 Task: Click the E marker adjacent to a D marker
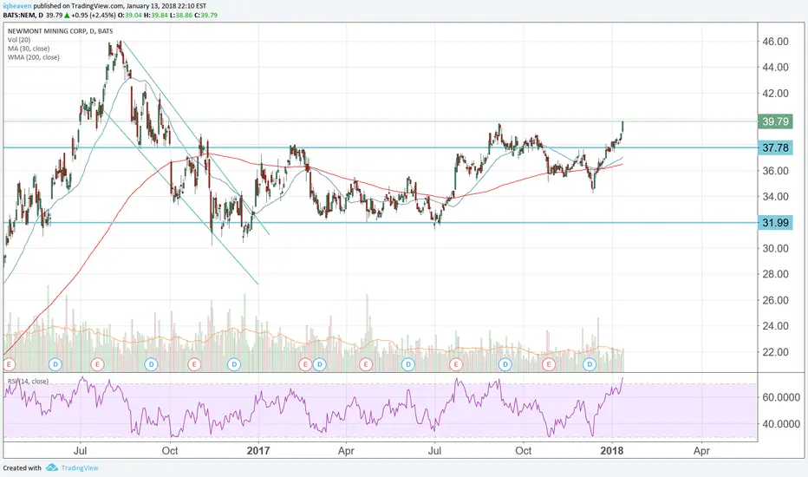pos(305,364)
